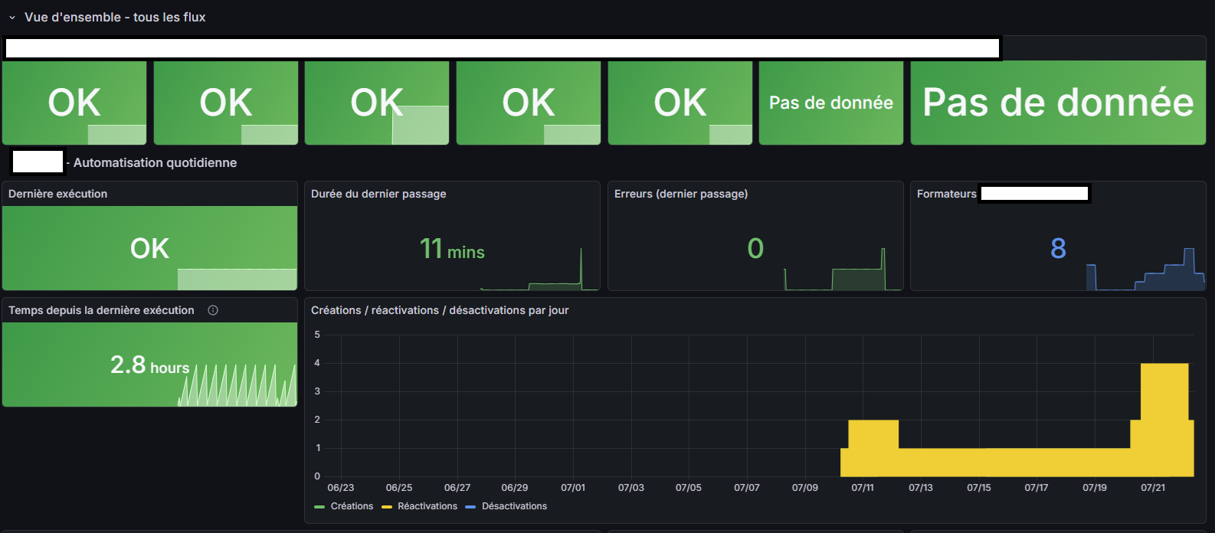
Task: Open the "Erreurs (dernier passage)" panel title
Action: tap(681, 194)
